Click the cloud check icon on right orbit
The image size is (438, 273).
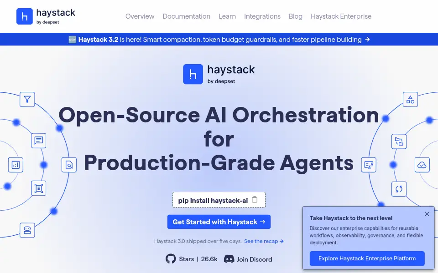(x=422, y=165)
